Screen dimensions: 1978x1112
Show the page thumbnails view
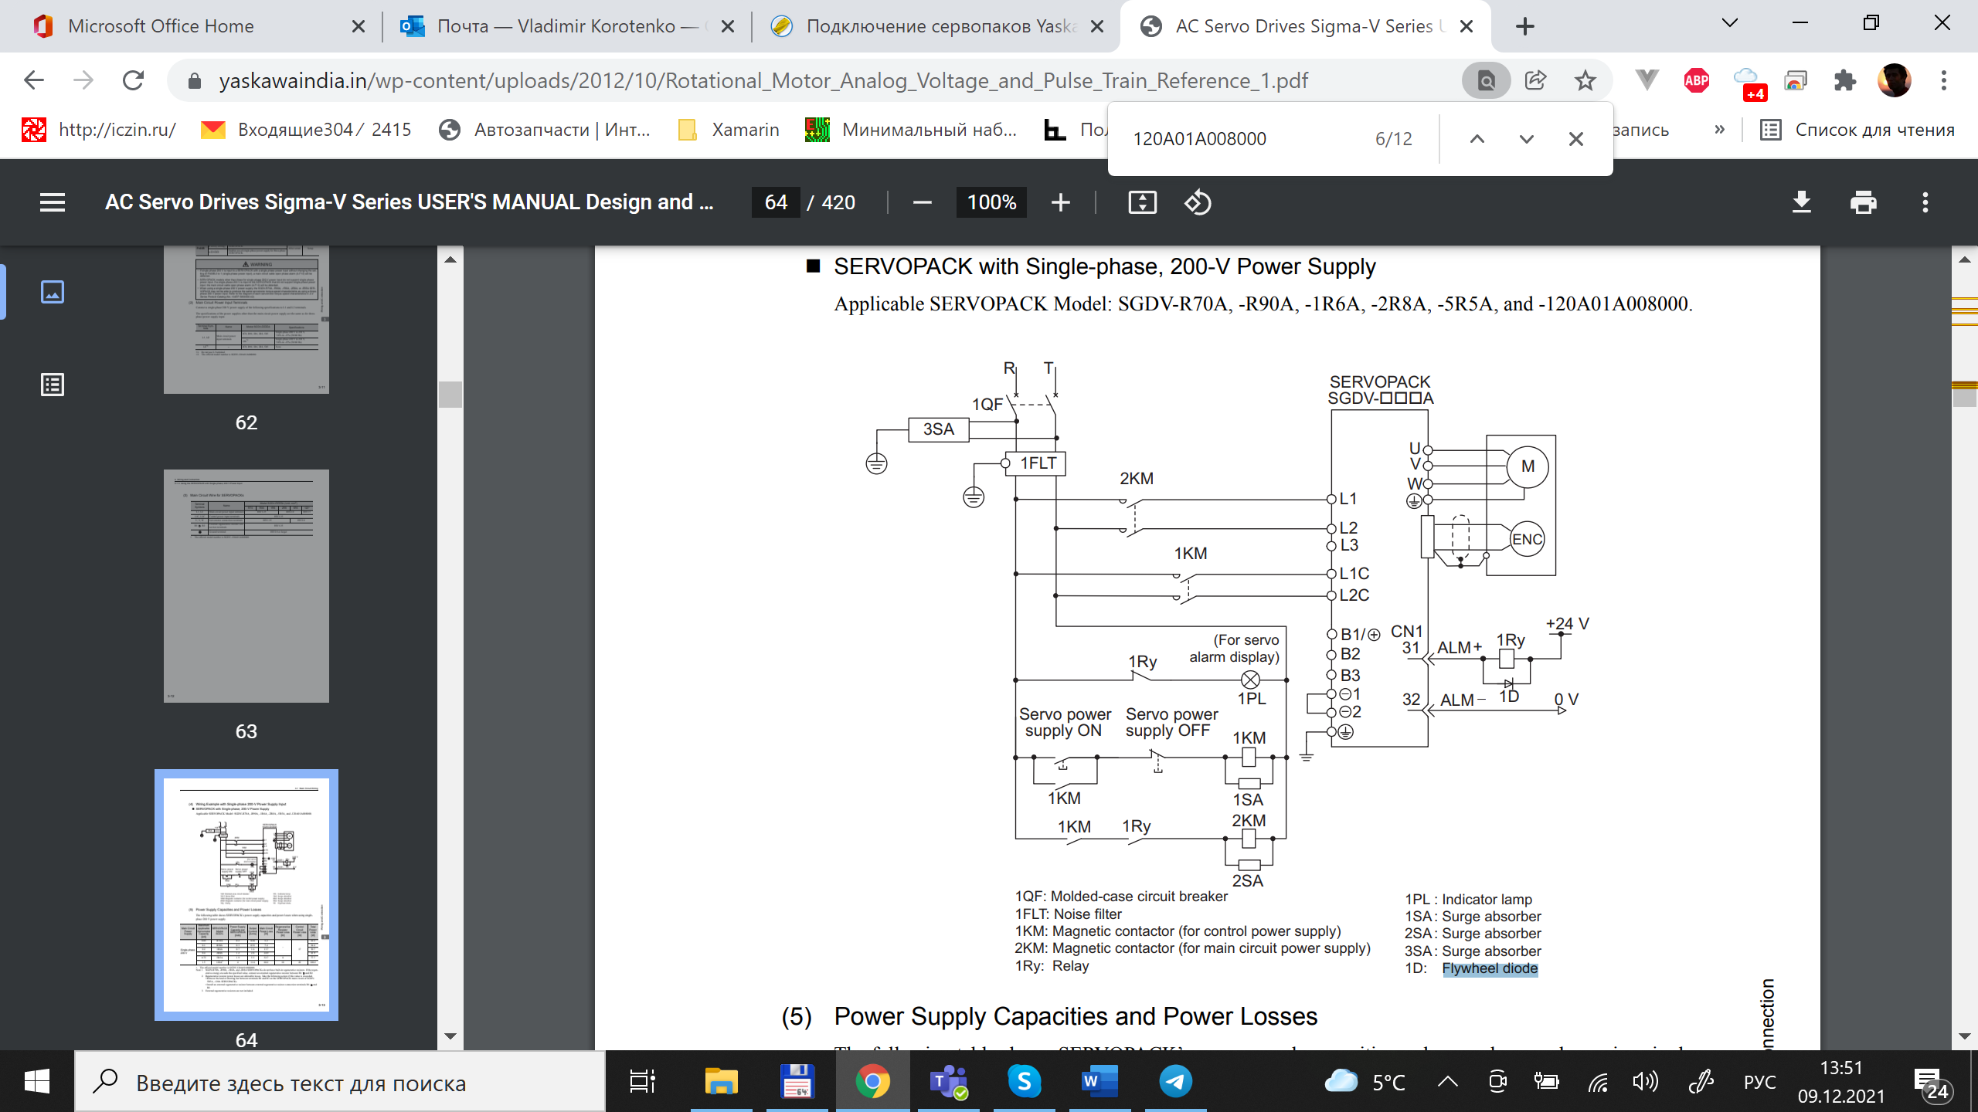click(52, 292)
